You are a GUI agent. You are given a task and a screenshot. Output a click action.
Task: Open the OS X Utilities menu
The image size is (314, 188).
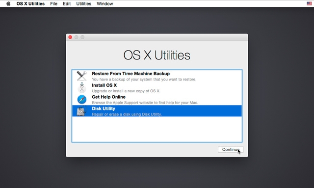(x=30, y=3)
